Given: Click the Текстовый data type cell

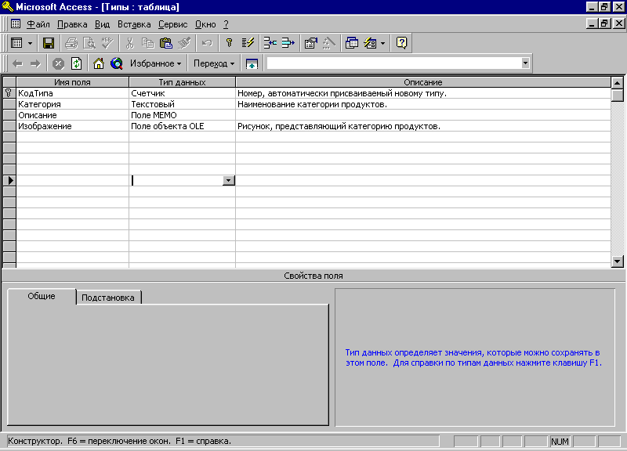Looking at the screenshot, I should (182, 104).
